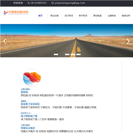Screen dimensions: 133x133
Task: Click the desert highway banner image
Action: [x=66, y=41]
